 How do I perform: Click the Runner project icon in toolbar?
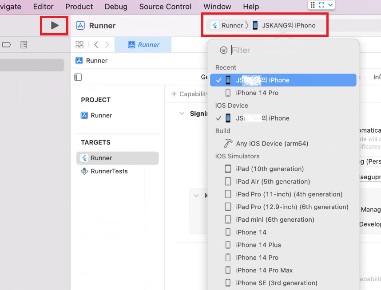point(80,25)
